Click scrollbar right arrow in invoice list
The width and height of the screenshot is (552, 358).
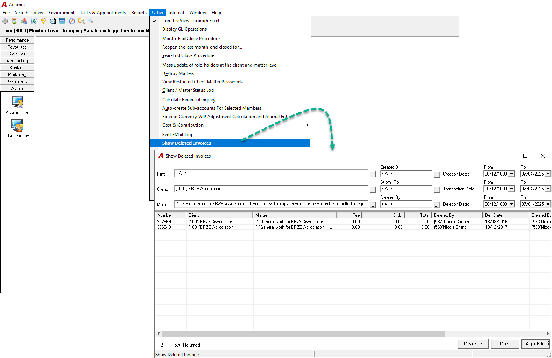point(548,334)
